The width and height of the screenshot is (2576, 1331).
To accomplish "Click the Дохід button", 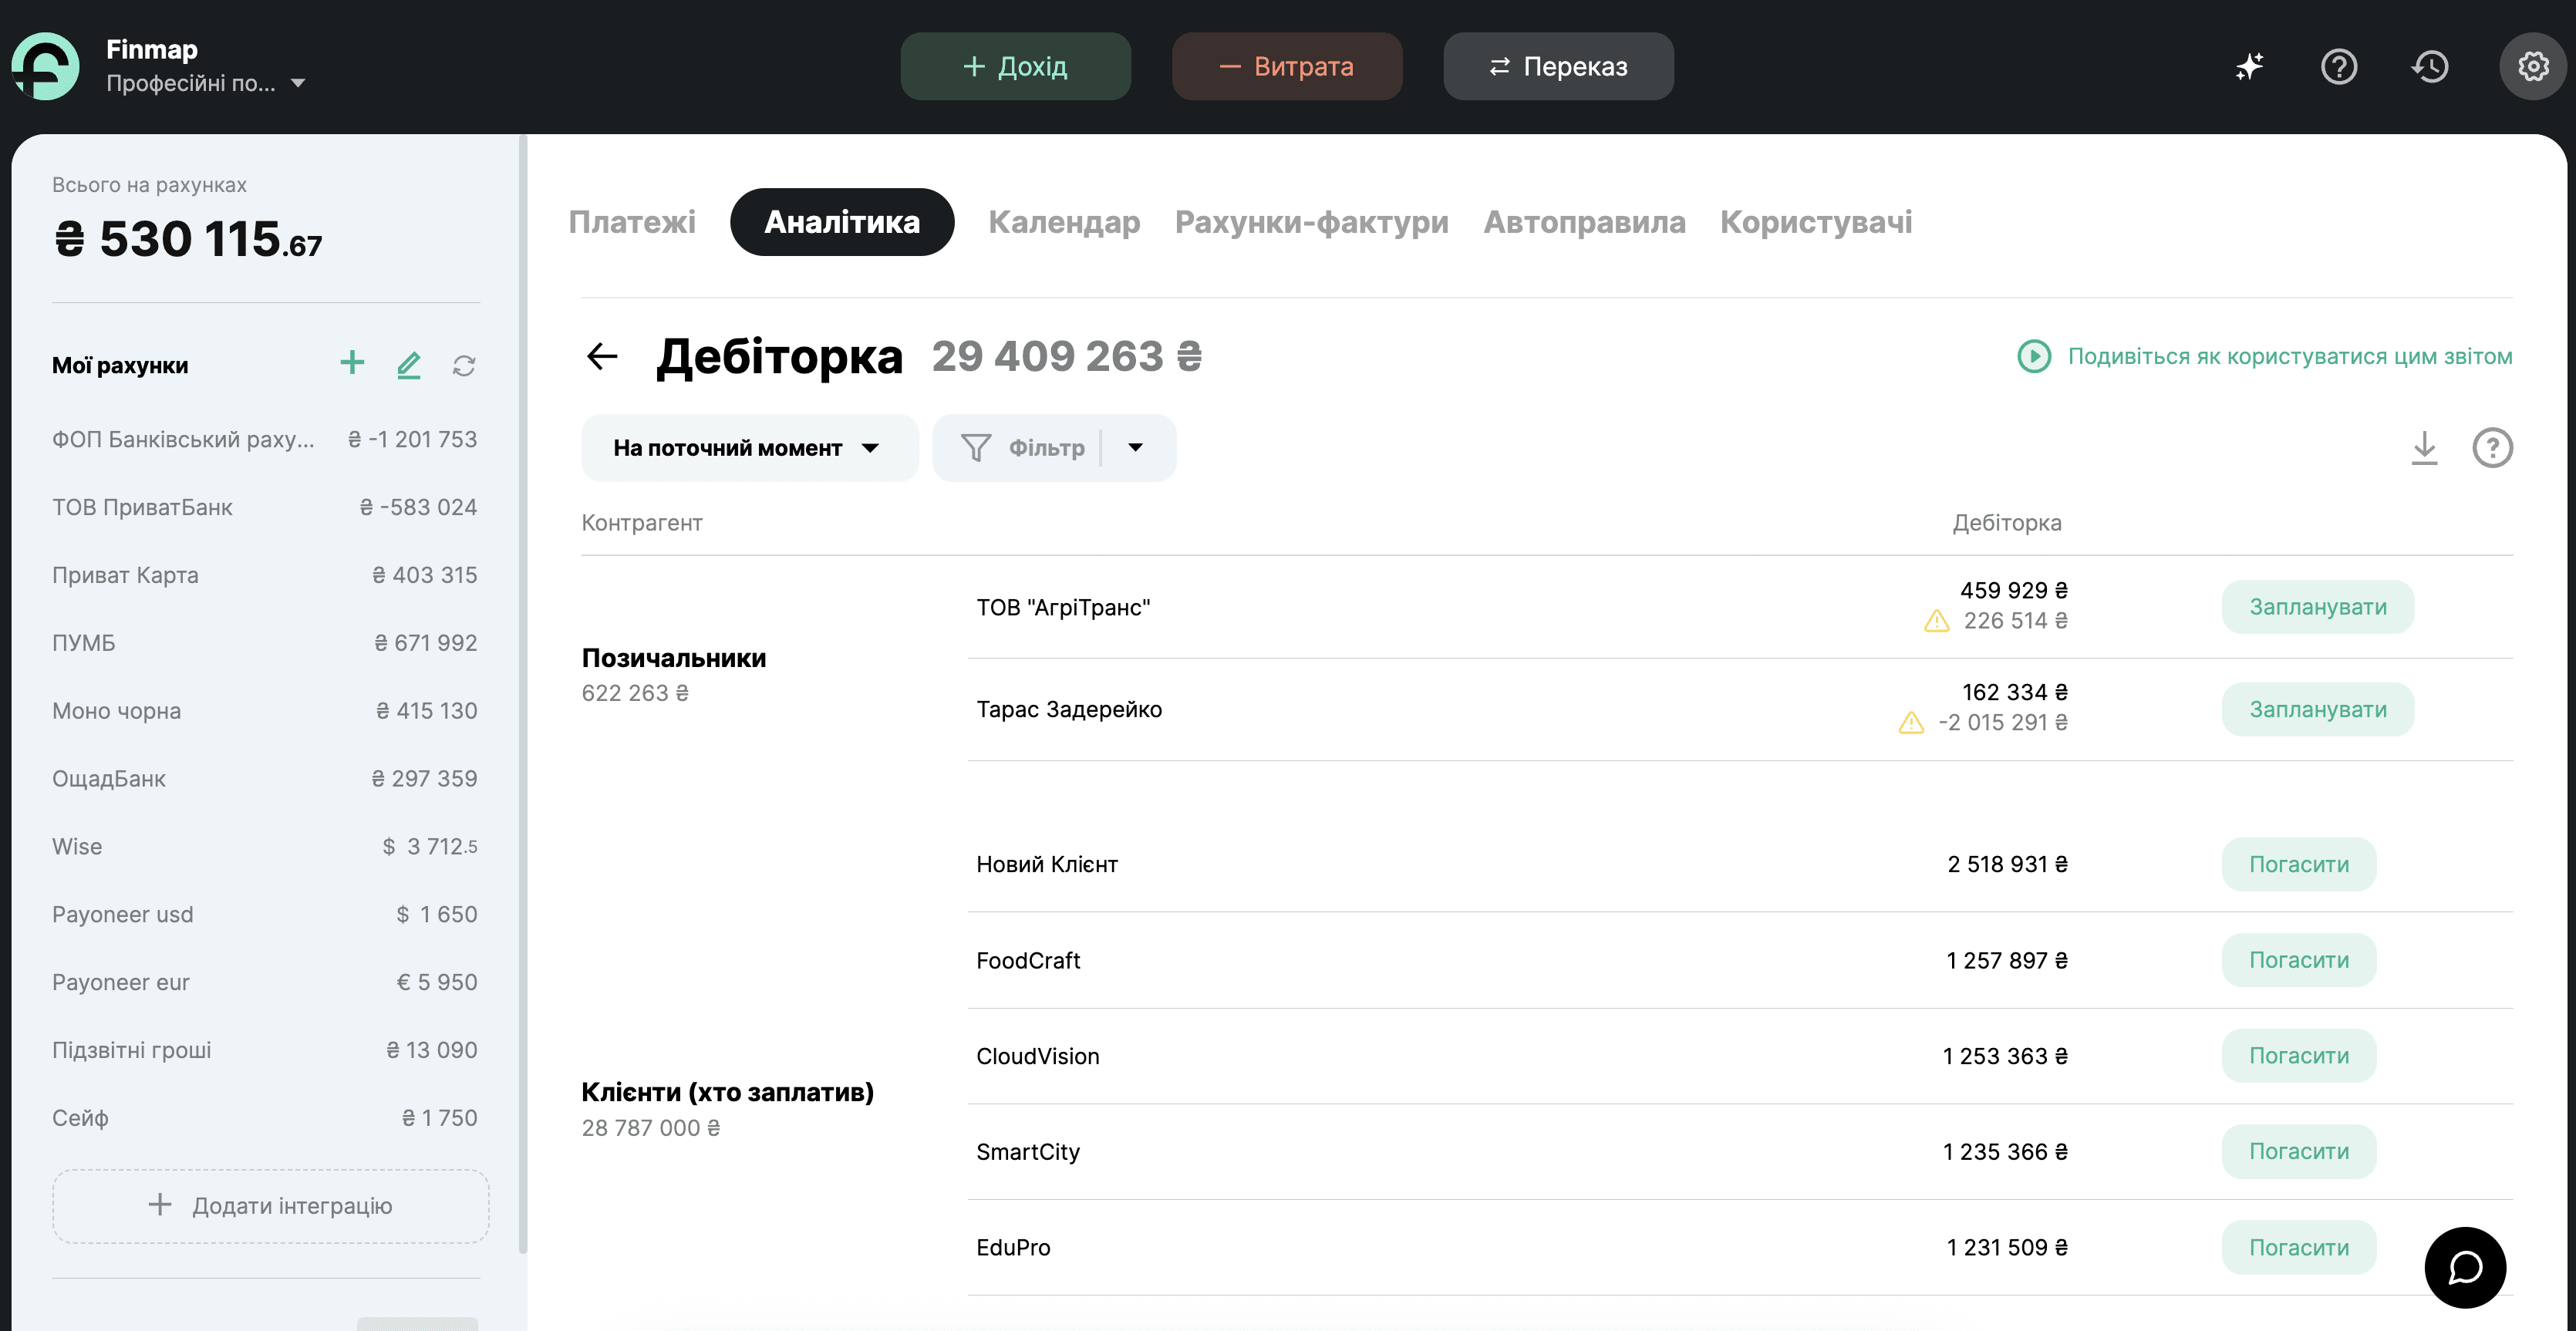I will (x=1015, y=66).
